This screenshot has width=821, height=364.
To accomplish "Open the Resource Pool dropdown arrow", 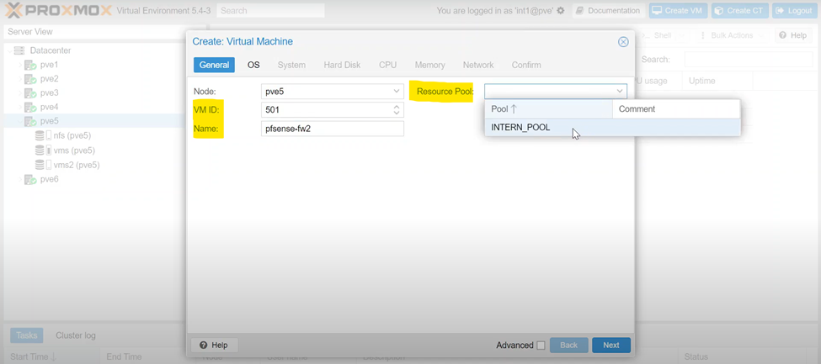I will (620, 92).
